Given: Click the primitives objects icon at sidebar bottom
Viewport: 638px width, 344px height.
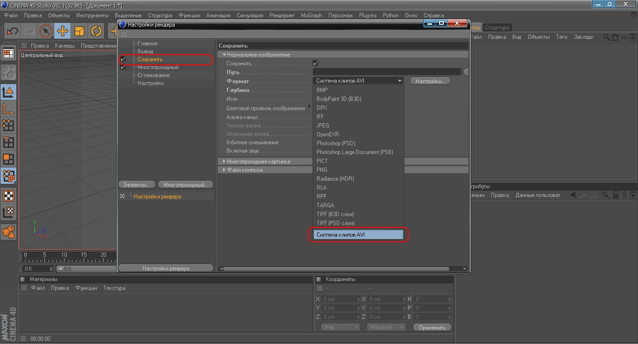Looking at the screenshot, I should click(8, 232).
